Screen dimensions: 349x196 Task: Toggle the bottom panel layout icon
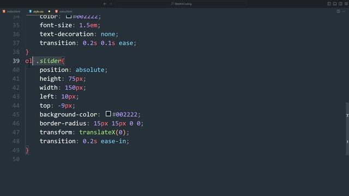click(335, 4)
